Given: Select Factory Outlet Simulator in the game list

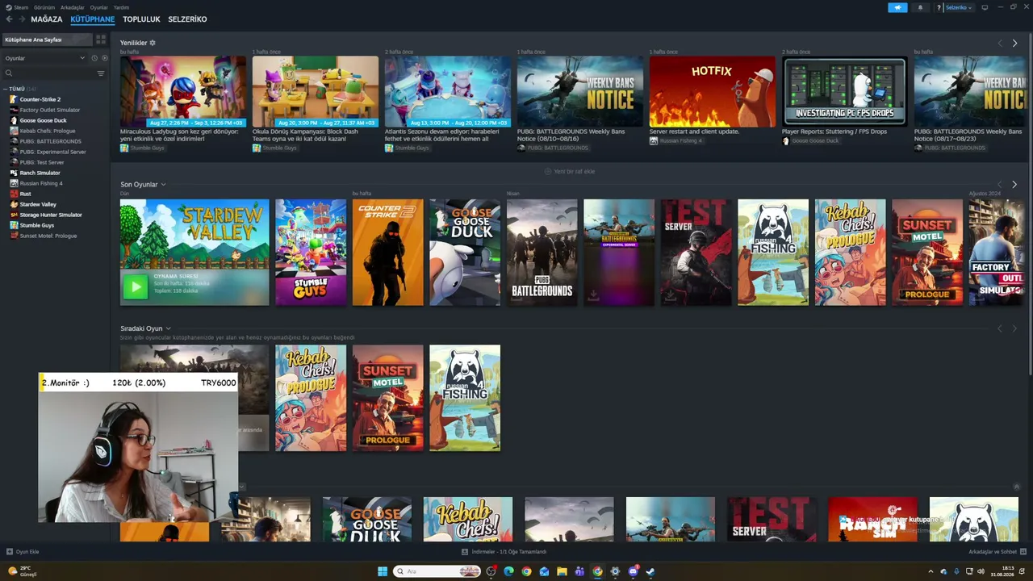Looking at the screenshot, I should (50, 110).
